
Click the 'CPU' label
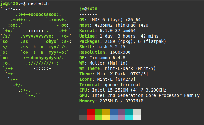[x=83, y=90]
